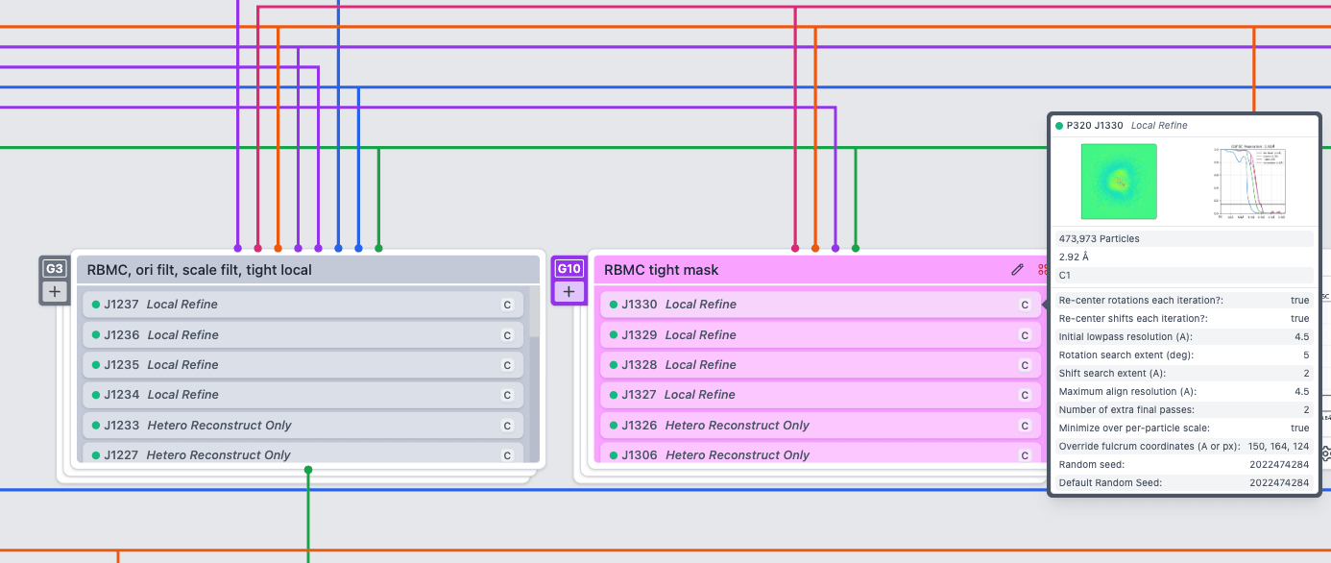
Task: Click the pencil edit icon on RBMC tight mask
Action: coord(1018,270)
